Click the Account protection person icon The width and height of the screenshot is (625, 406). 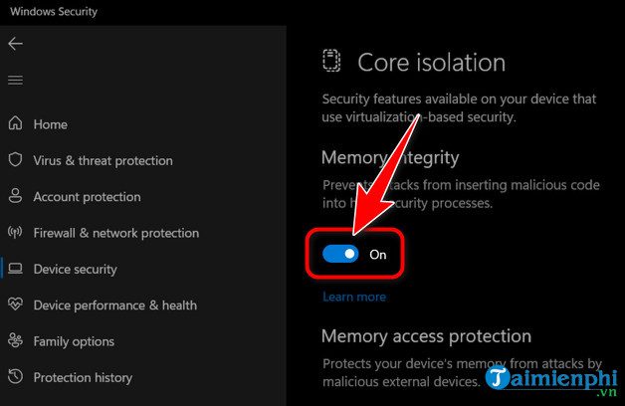[15, 197]
